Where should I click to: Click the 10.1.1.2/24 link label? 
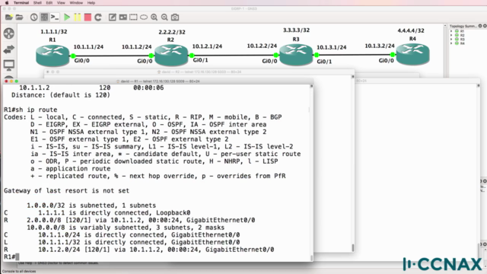coord(137,47)
